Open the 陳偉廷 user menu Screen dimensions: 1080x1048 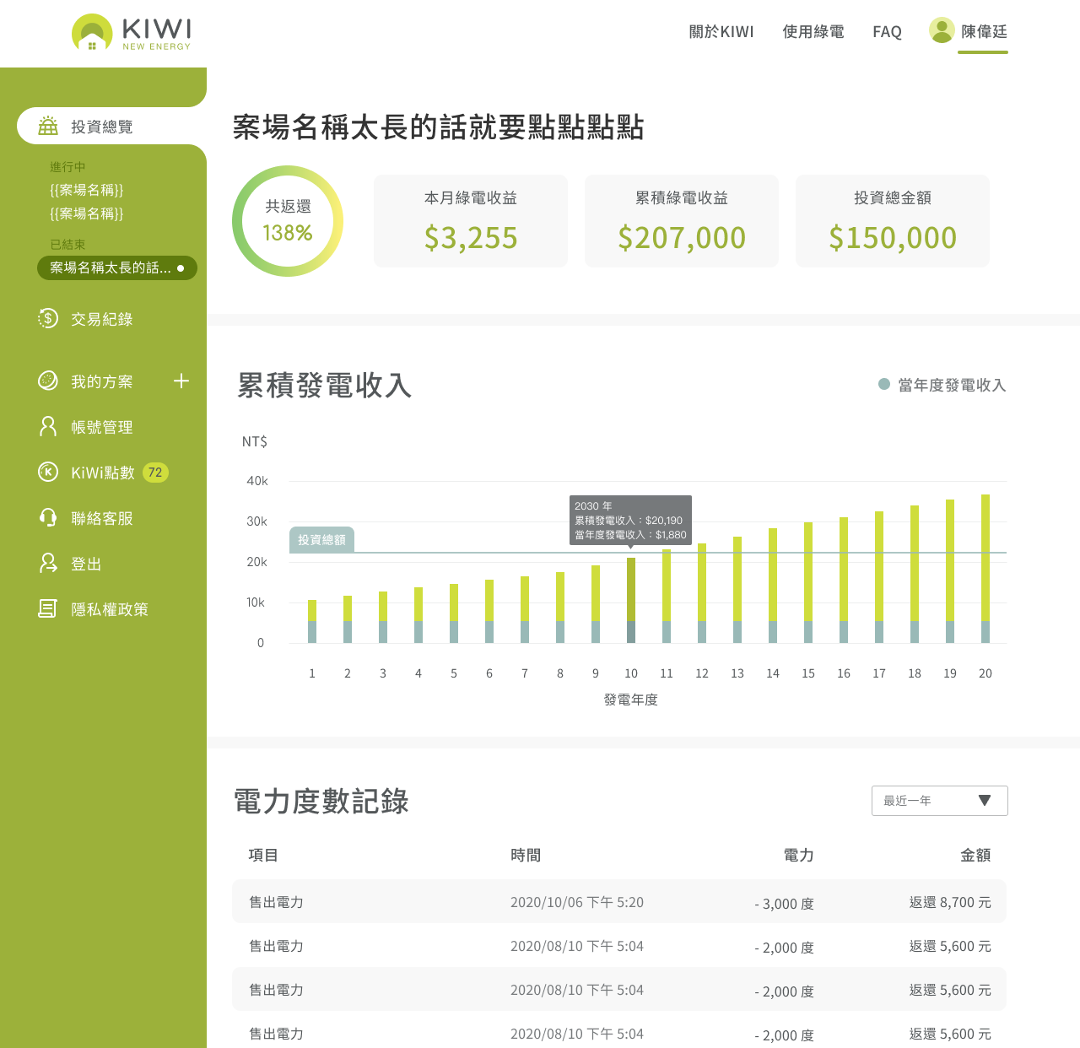pyautogui.click(x=984, y=32)
